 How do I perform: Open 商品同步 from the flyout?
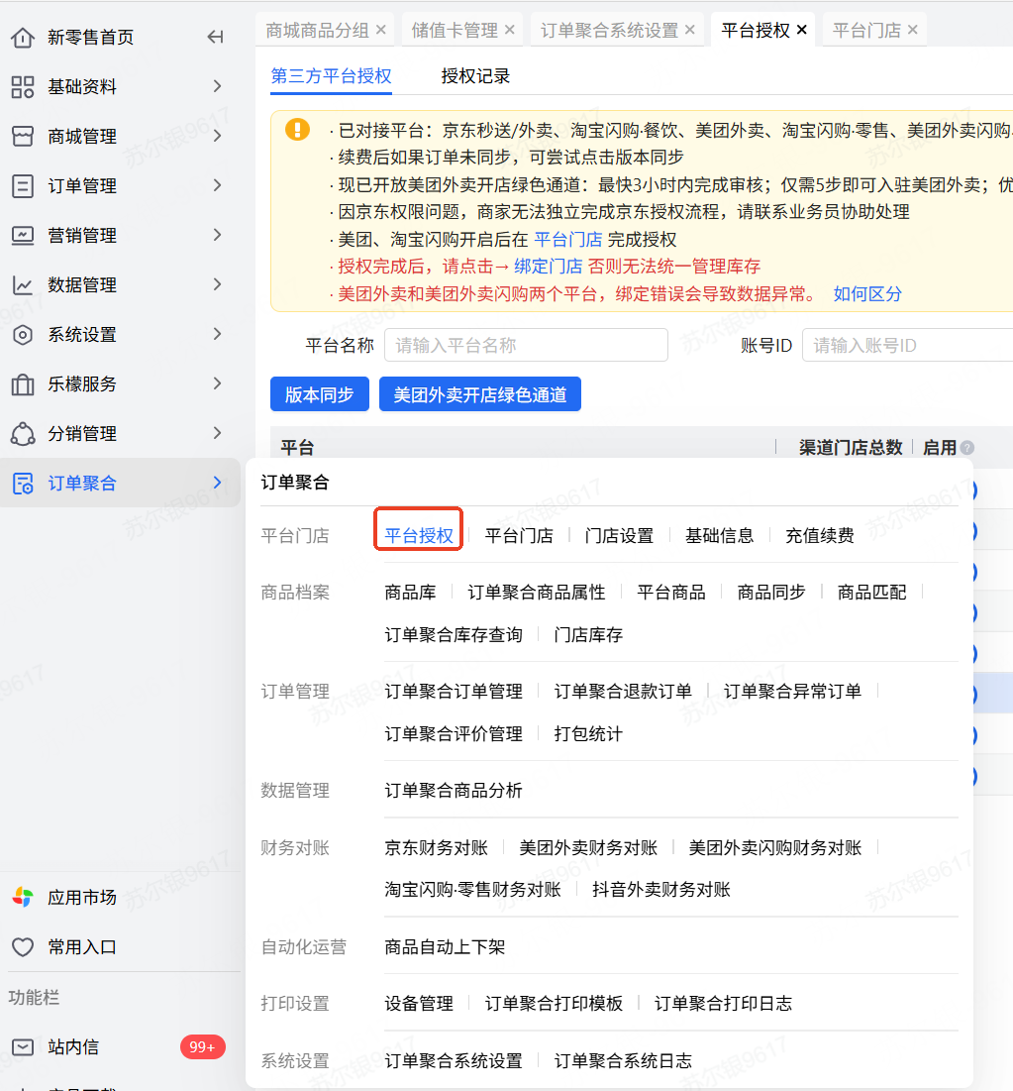point(771,593)
